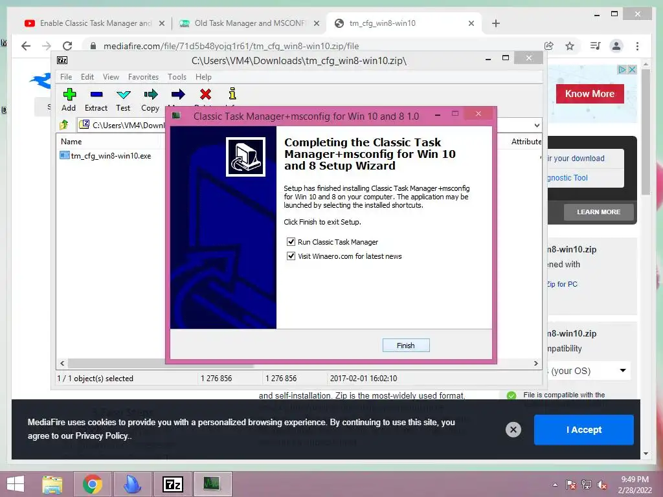Click the 7-Zip taskbar icon
The height and width of the screenshot is (497, 663).
point(172,484)
